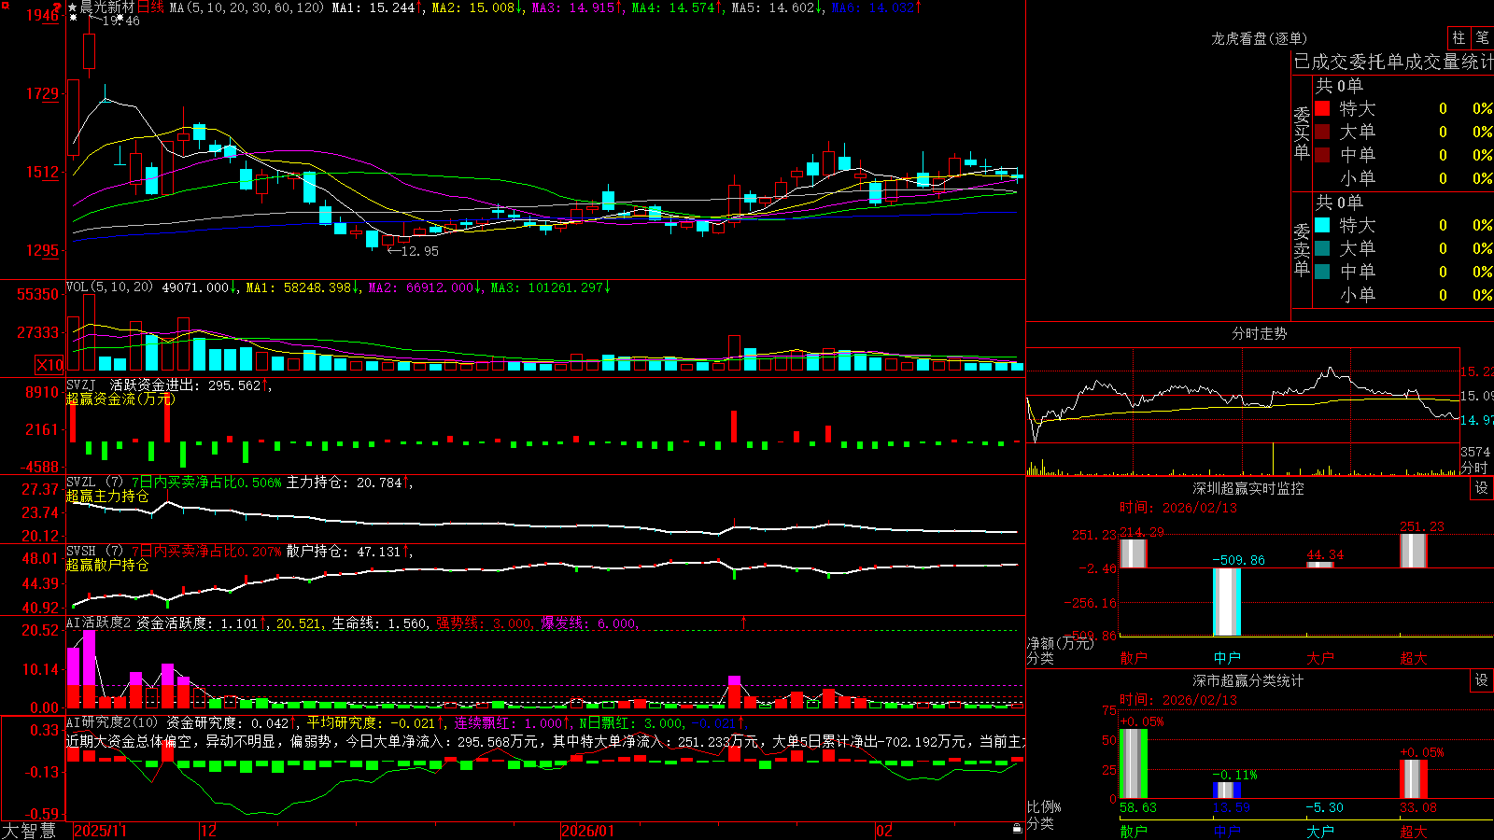Image resolution: width=1494 pixels, height=840 pixels.
Task: Click the 晨光新材 stock name
Action: click(107, 7)
